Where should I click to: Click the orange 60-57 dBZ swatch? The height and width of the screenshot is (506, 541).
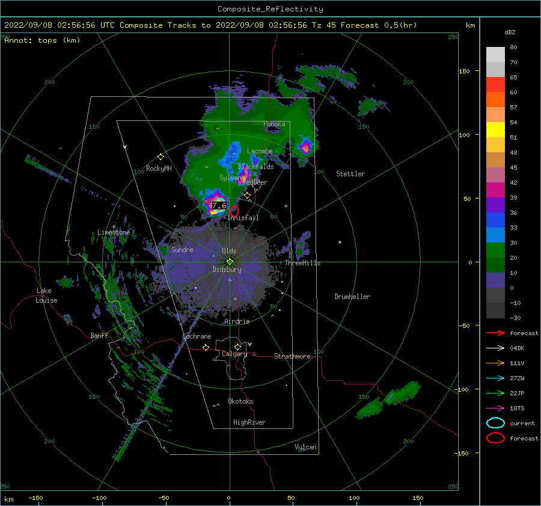(495, 99)
